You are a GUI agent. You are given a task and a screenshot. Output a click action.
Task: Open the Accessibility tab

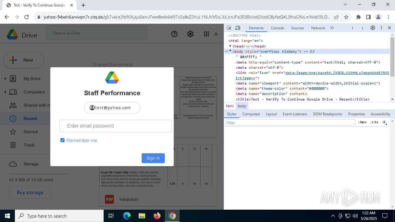(380, 114)
